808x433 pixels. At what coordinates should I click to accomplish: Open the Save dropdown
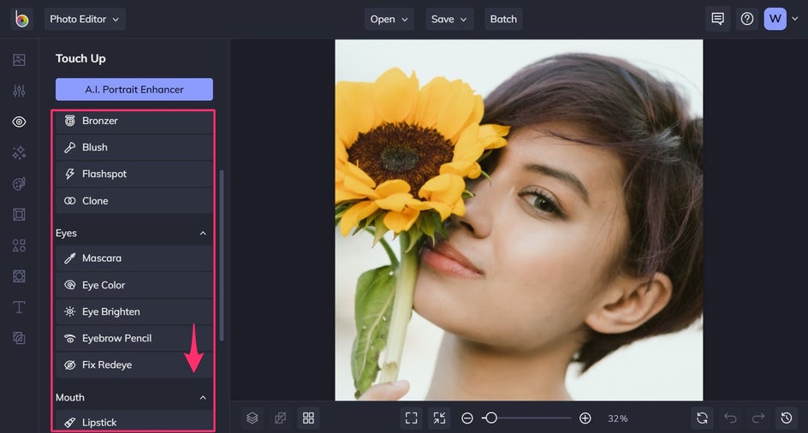pos(449,19)
